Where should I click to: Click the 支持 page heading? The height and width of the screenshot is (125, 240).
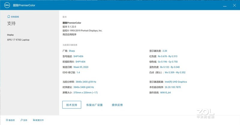(x=11, y=23)
